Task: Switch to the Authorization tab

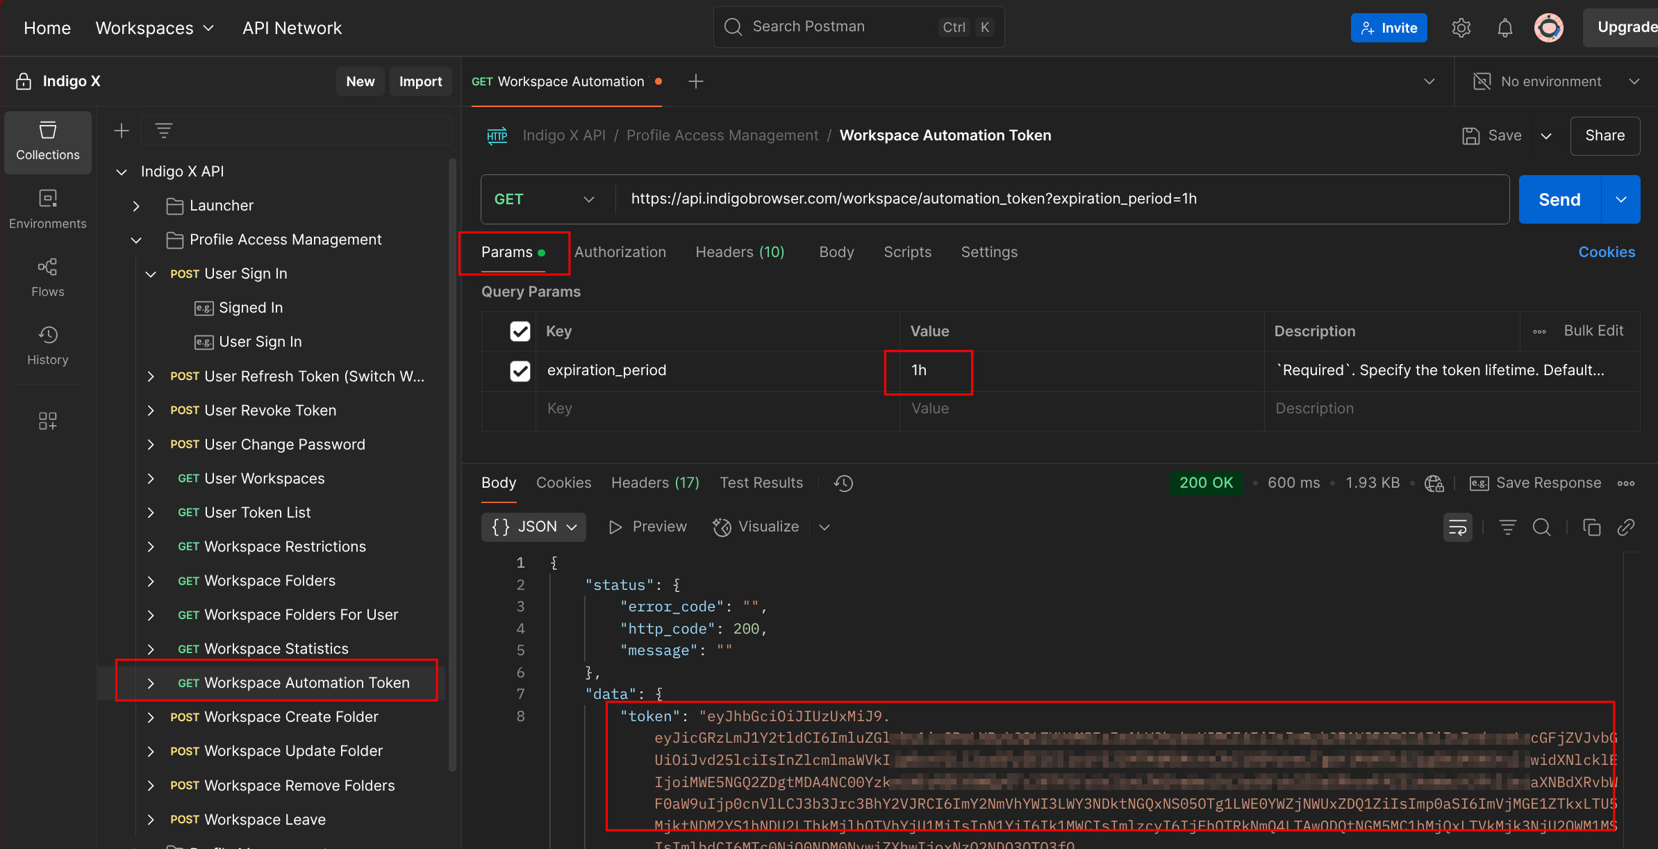Action: click(620, 252)
